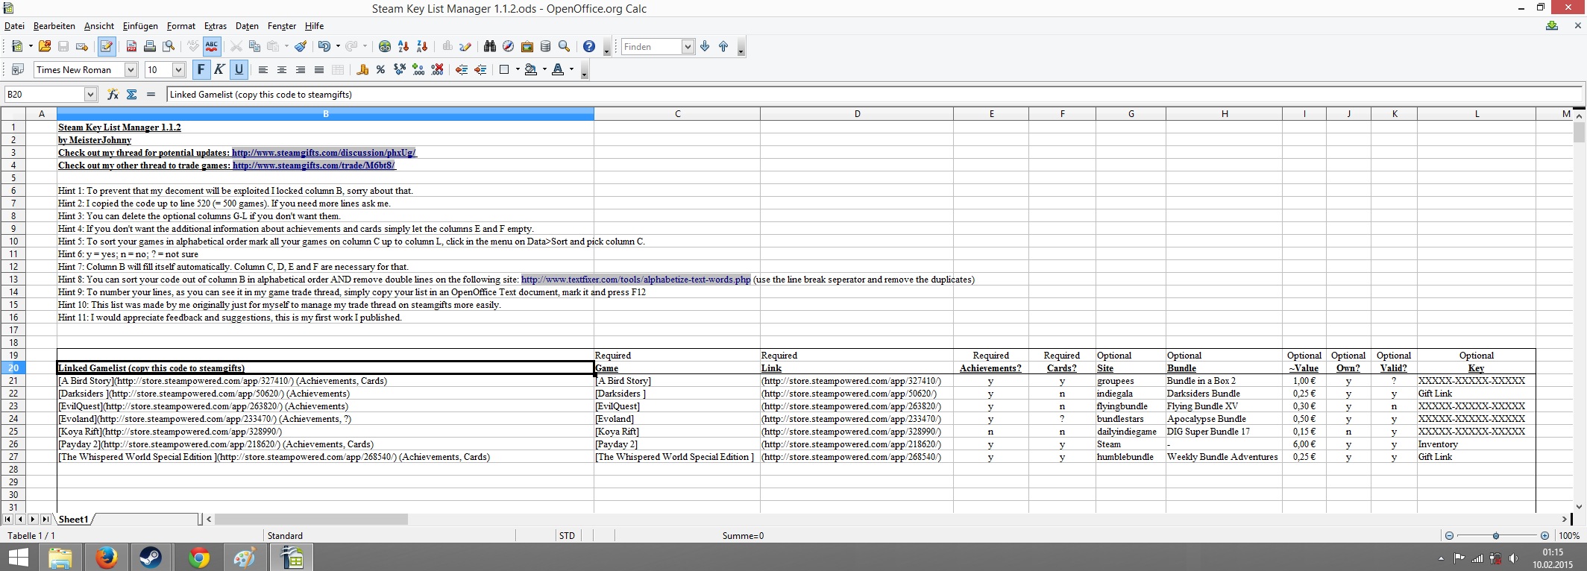Sort ascending with the A-Z icon
Viewport: 1587px width, 571px height.
pos(403,46)
